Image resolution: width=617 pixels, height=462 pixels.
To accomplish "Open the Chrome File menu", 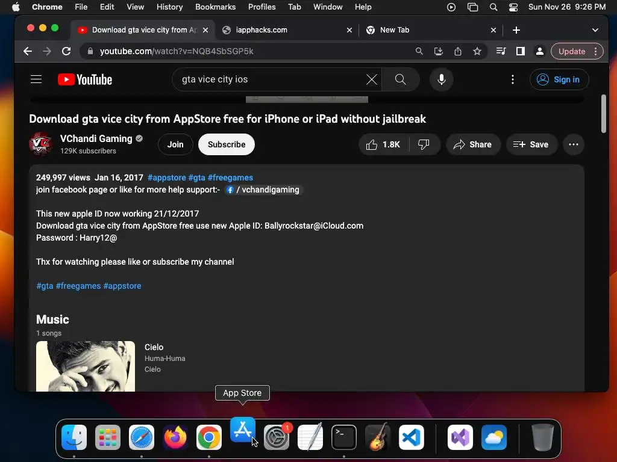I will (x=81, y=7).
